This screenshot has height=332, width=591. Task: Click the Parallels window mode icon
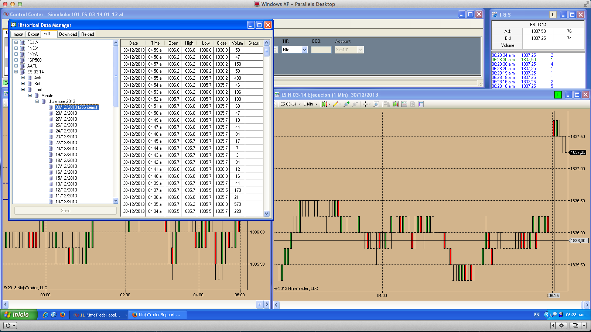[575, 325]
